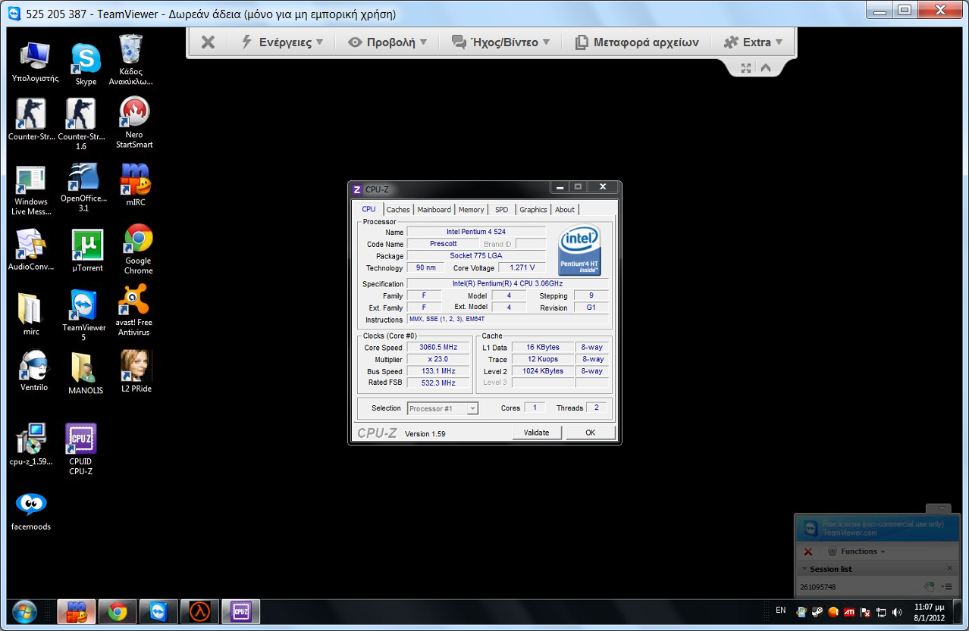This screenshot has height=631, width=969.
Task: Select the cpu-z_1.59 installer icon
Action: tap(31, 444)
